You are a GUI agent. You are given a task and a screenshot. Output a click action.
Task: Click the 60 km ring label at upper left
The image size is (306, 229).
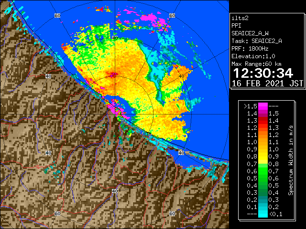[x=57, y=15]
